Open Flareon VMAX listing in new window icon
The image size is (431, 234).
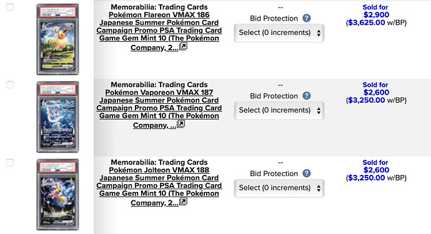point(184,46)
